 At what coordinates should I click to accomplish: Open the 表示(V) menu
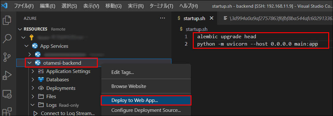(91, 6)
